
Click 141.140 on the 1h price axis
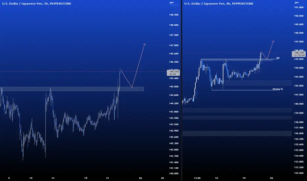click(x=174, y=168)
